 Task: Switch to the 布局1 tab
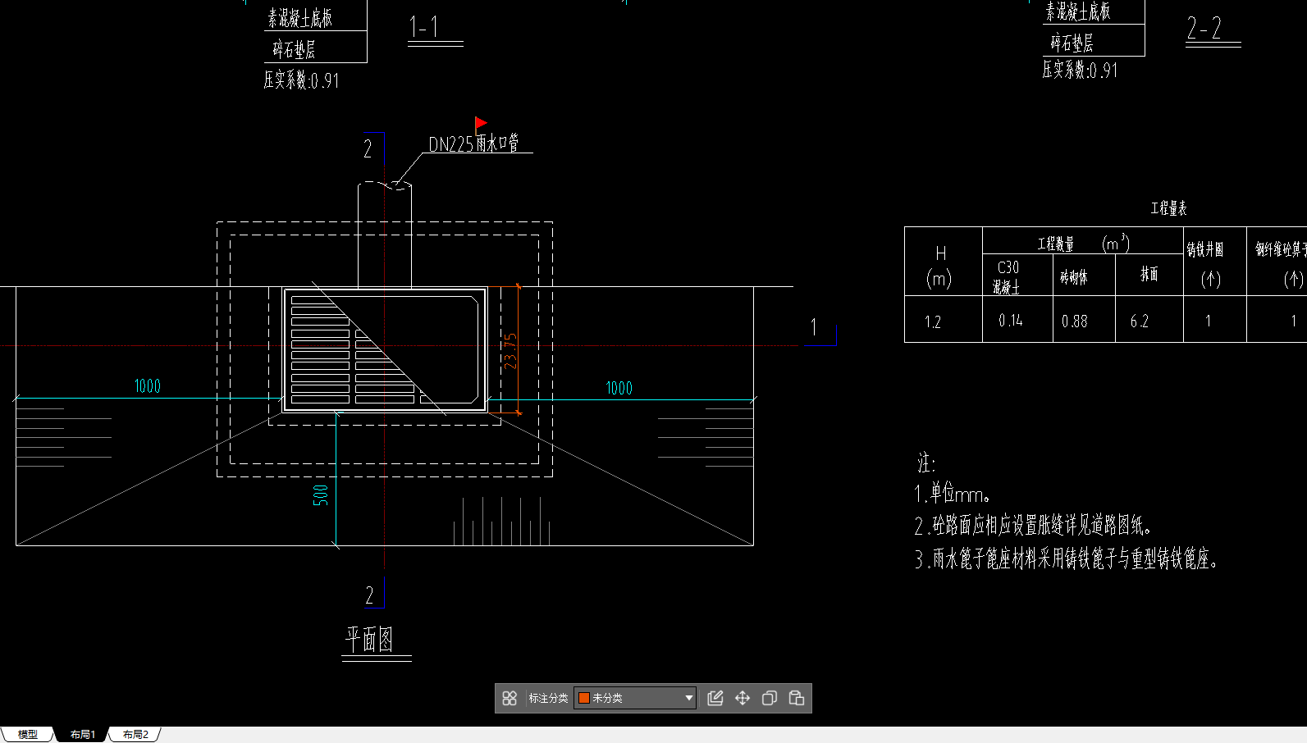click(82, 734)
